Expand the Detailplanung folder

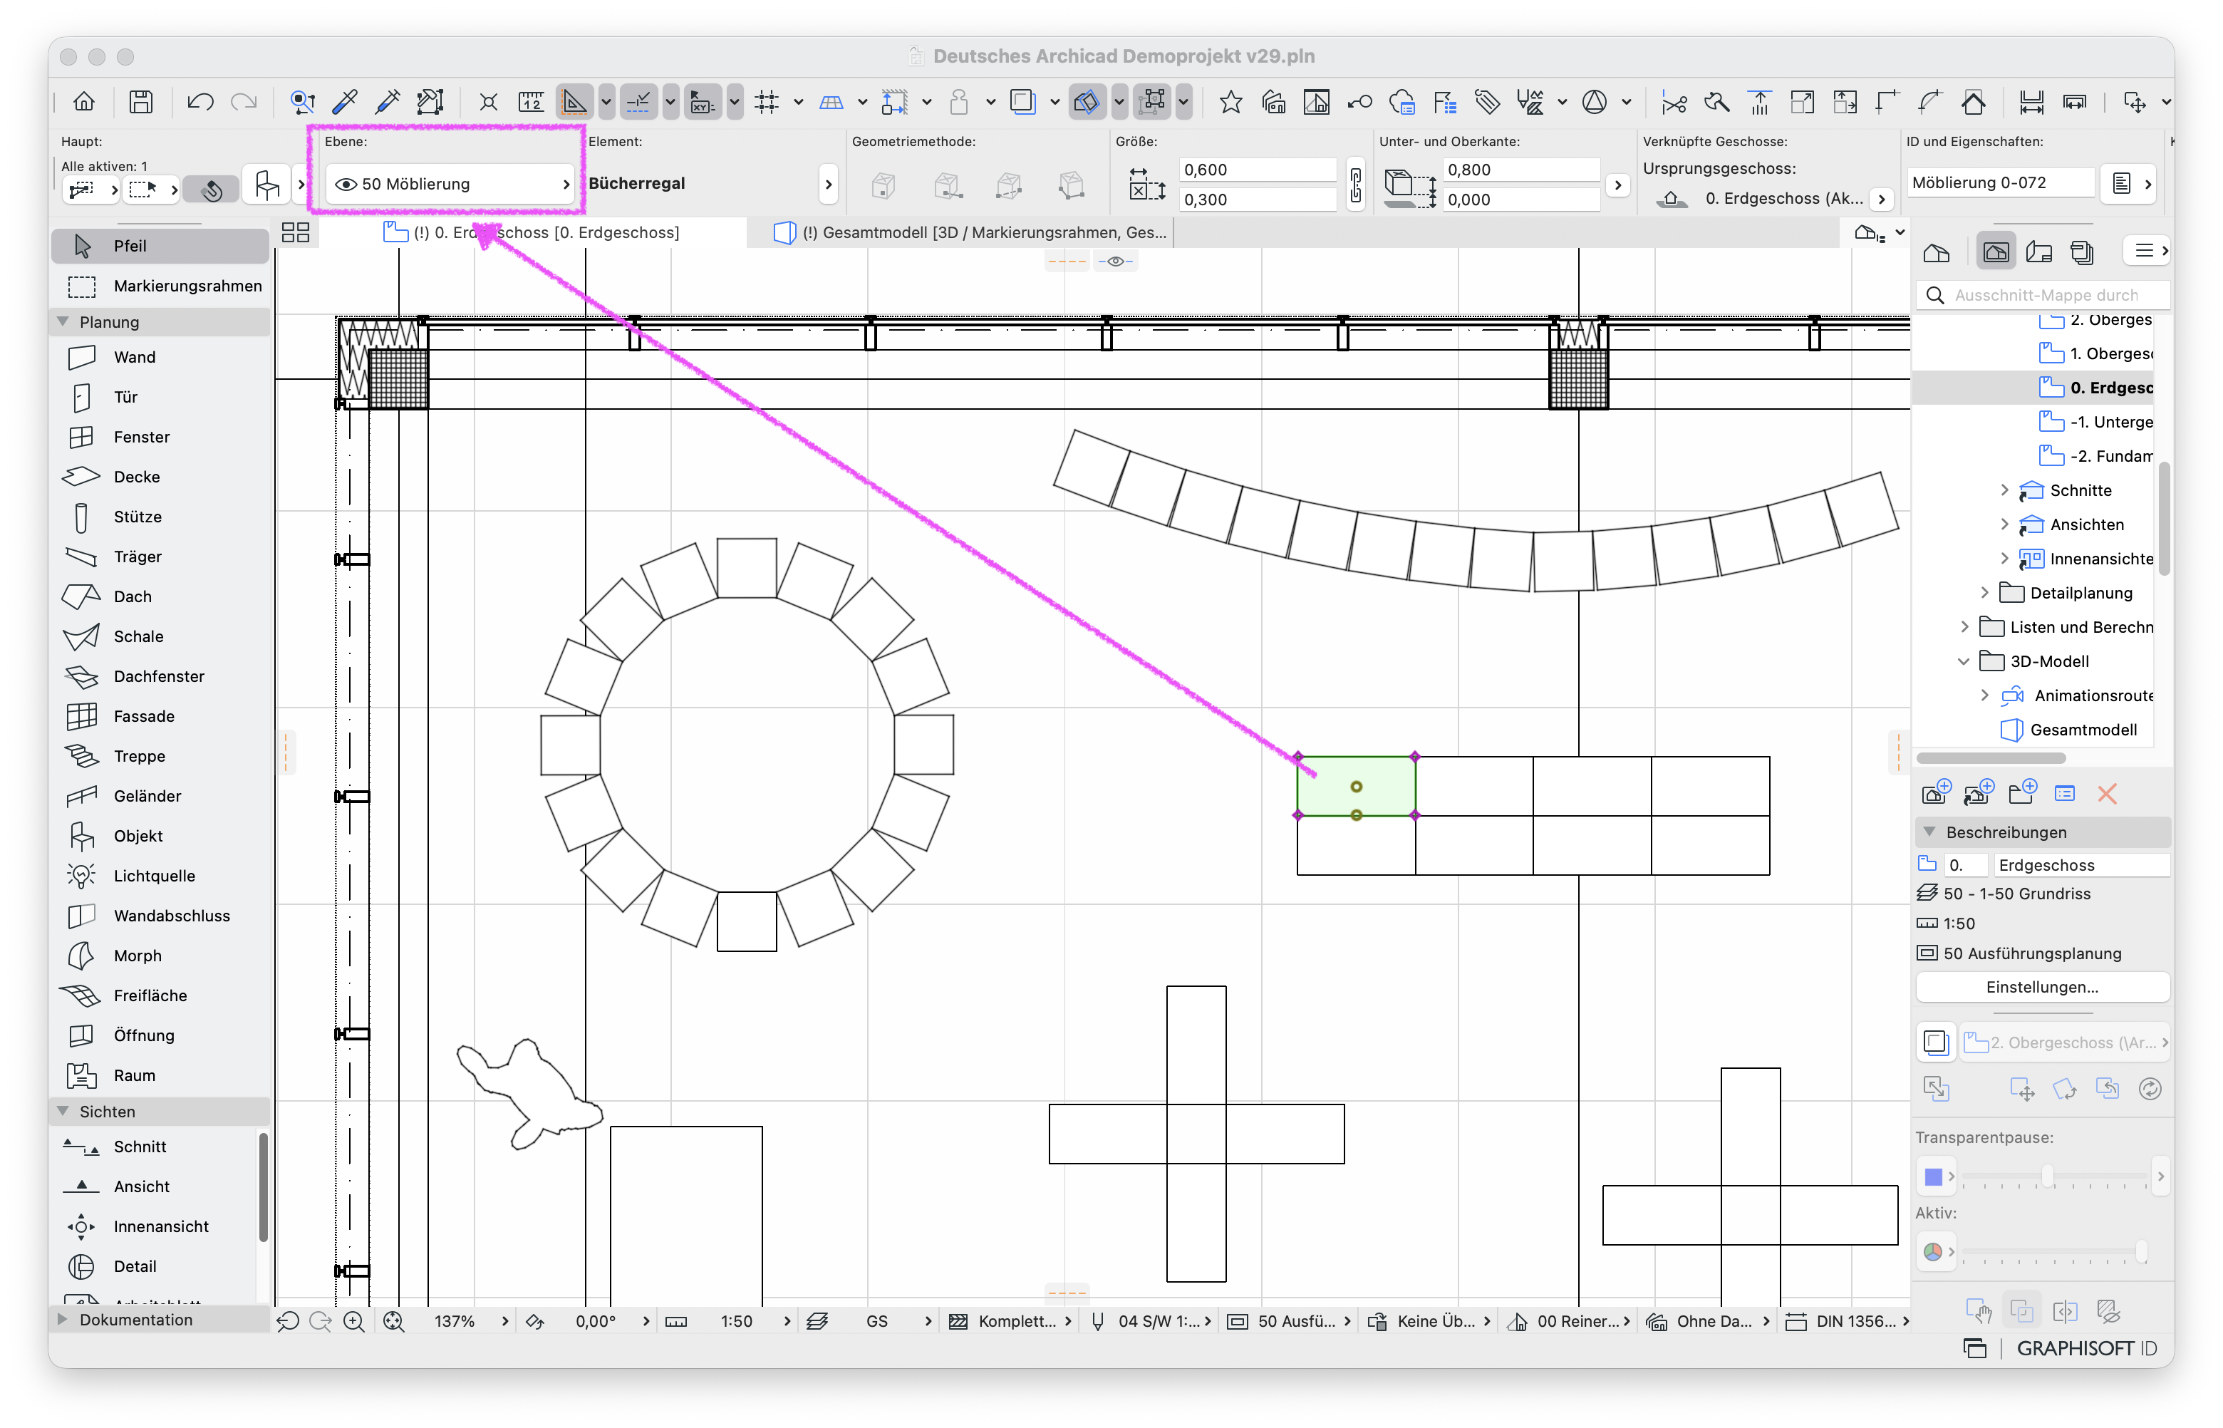pos(1984,593)
